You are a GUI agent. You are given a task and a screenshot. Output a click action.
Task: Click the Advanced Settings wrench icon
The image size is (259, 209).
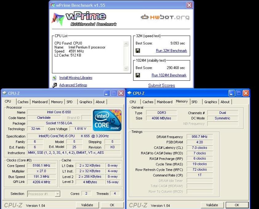(54, 85)
